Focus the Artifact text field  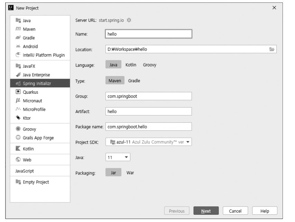coord(149,111)
